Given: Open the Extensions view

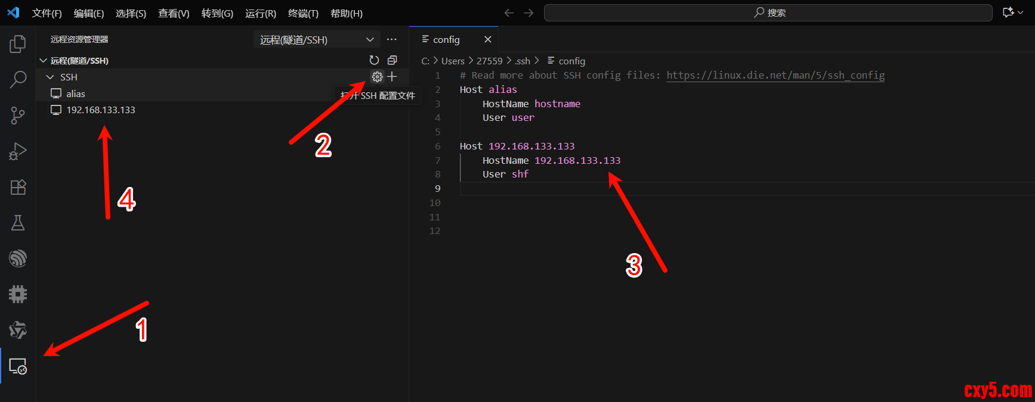Looking at the screenshot, I should pyautogui.click(x=18, y=187).
